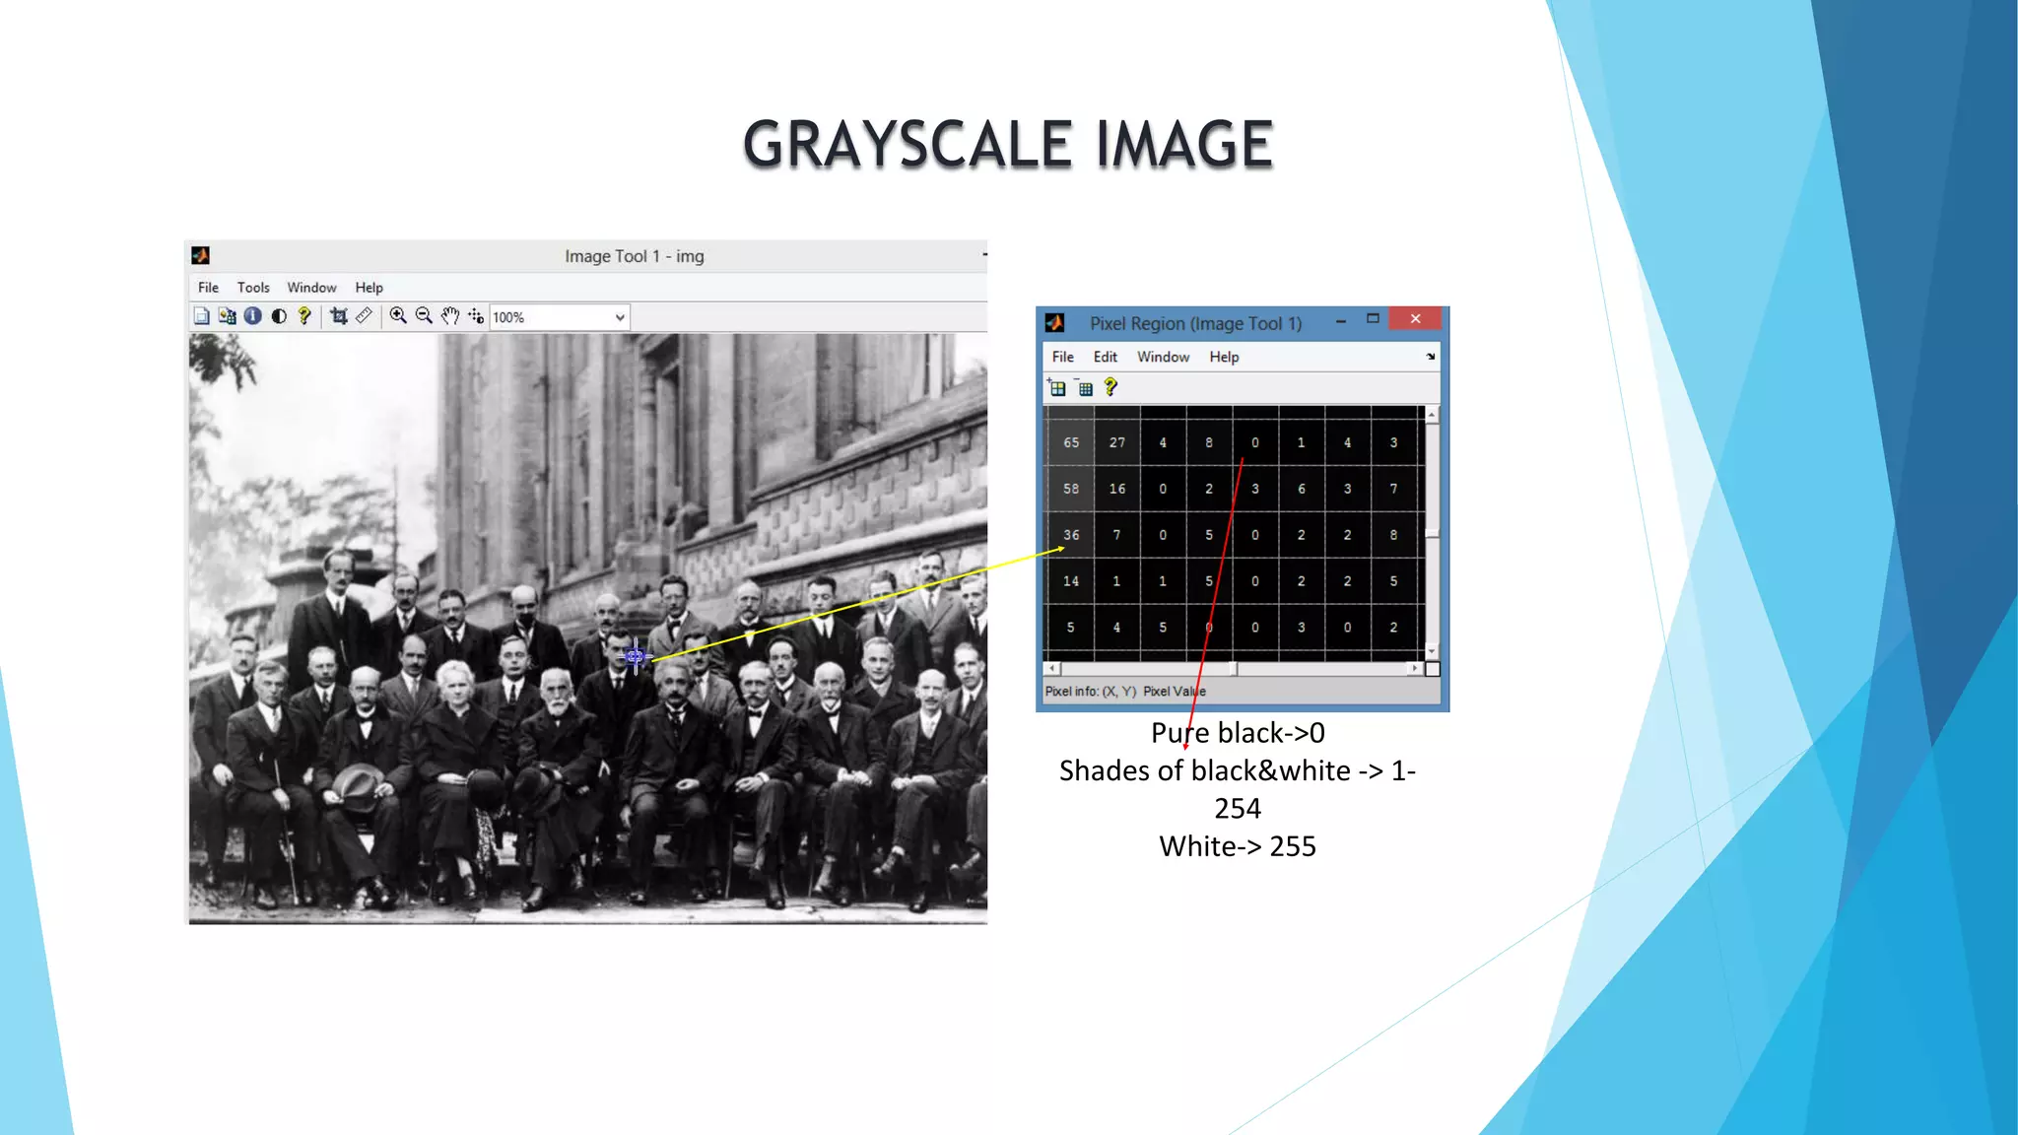Click the 'Pixel Region (Image Tool 1)' window title
2018x1135 pixels.
click(x=1195, y=323)
